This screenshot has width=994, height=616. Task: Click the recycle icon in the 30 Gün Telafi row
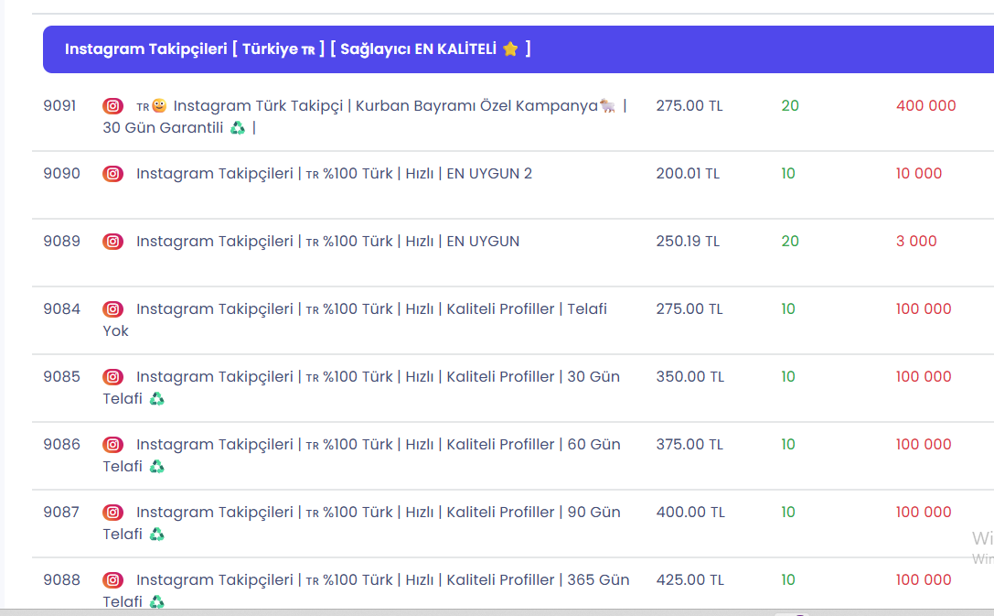[x=156, y=399]
